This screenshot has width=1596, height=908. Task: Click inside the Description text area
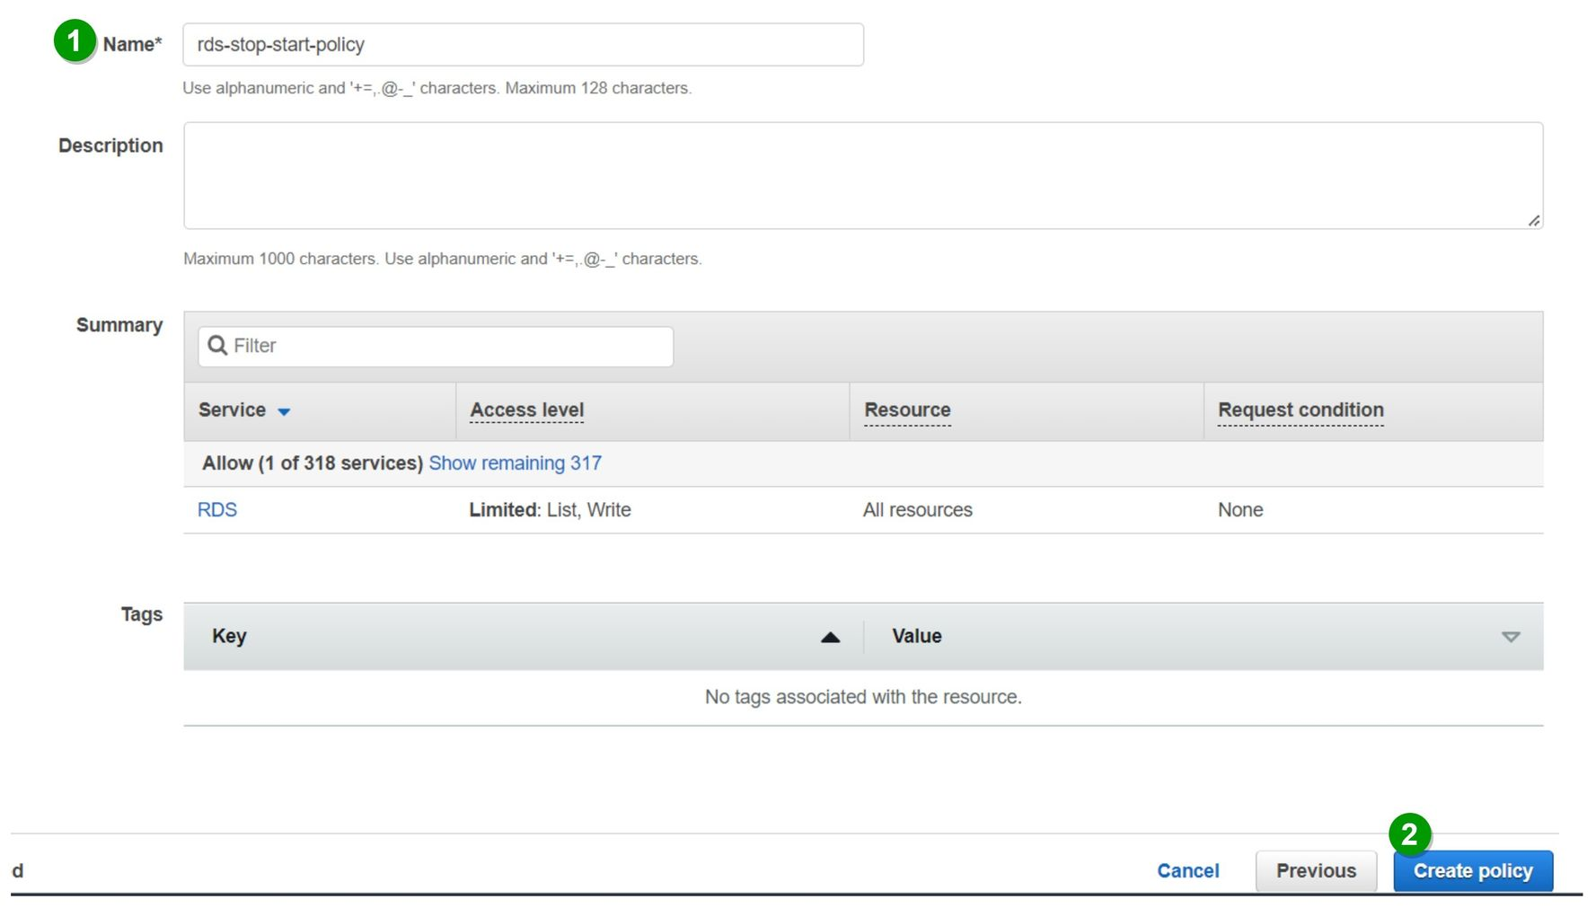[862, 176]
